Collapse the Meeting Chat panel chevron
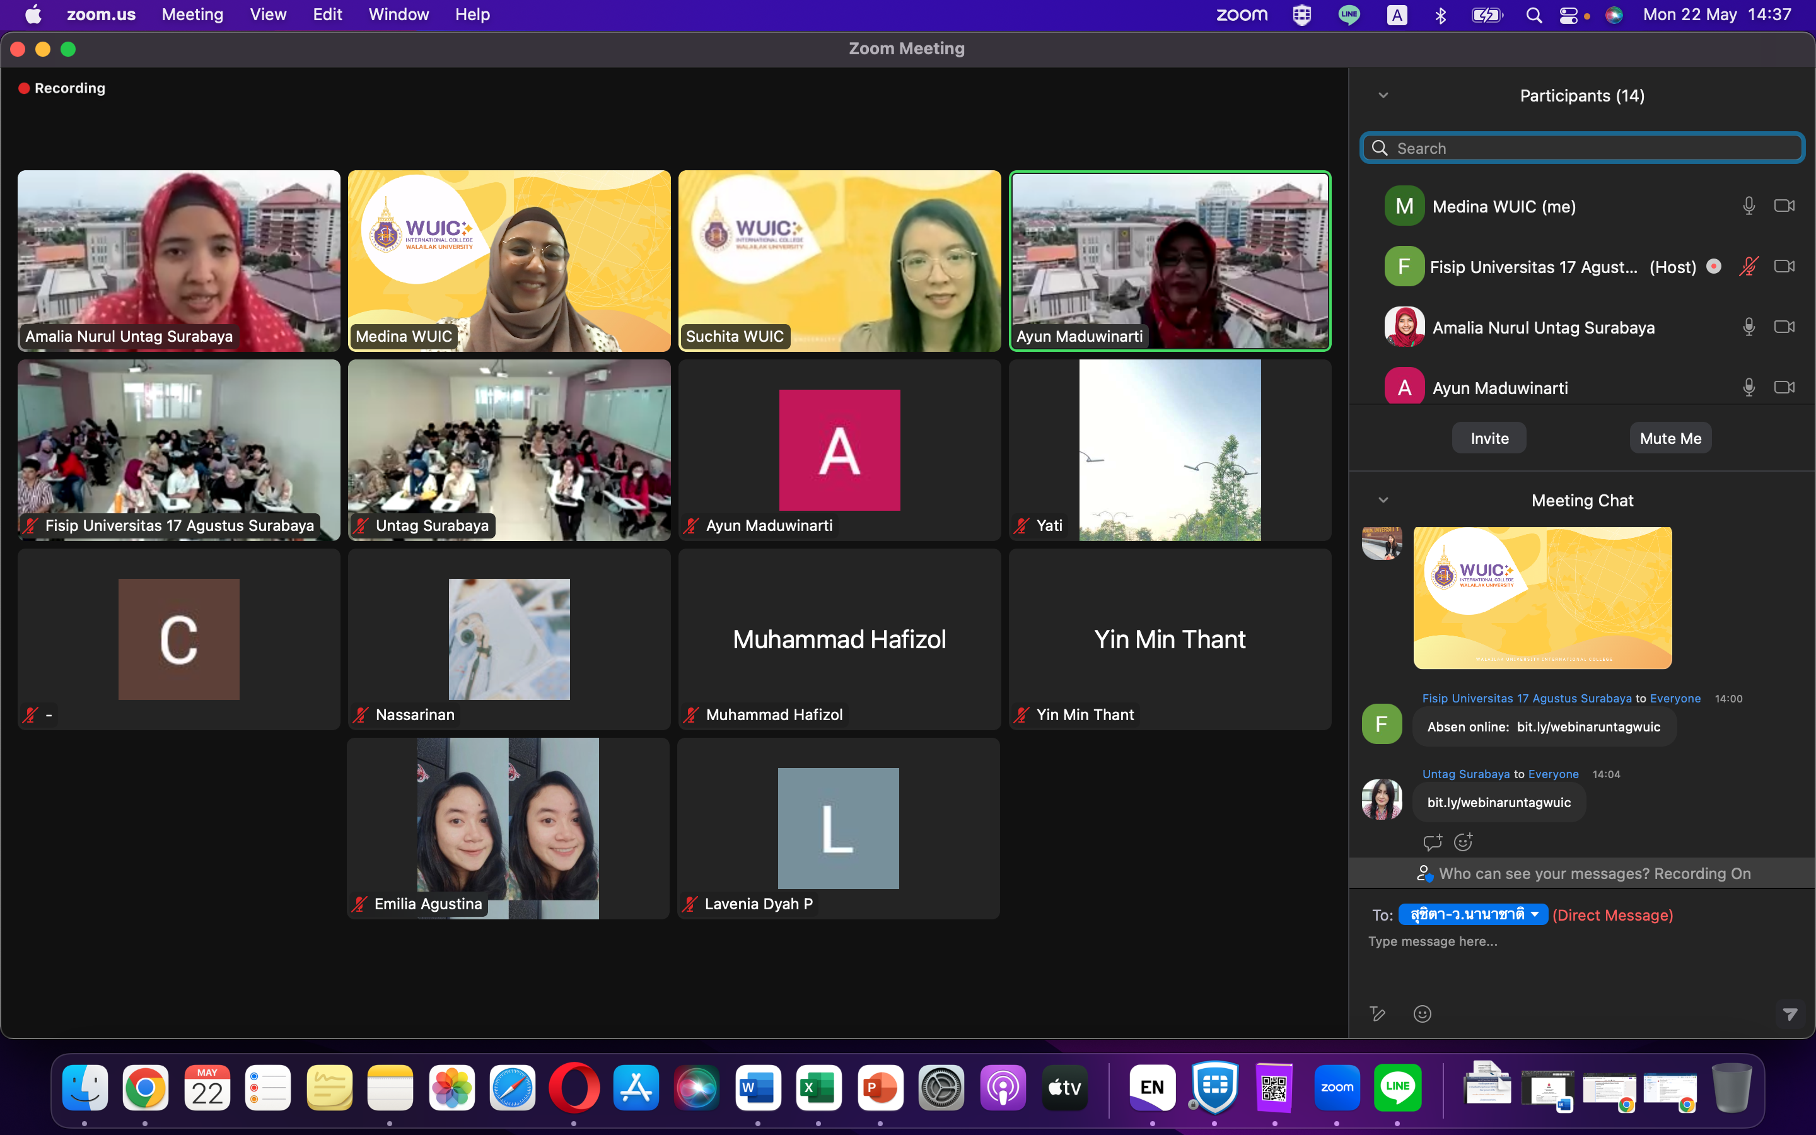Viewport: 1816px width, 1135px height. [1384, 500]
